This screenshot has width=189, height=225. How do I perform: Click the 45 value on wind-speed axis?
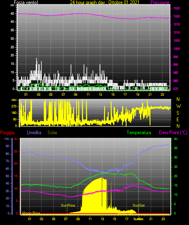click(12, 14)
